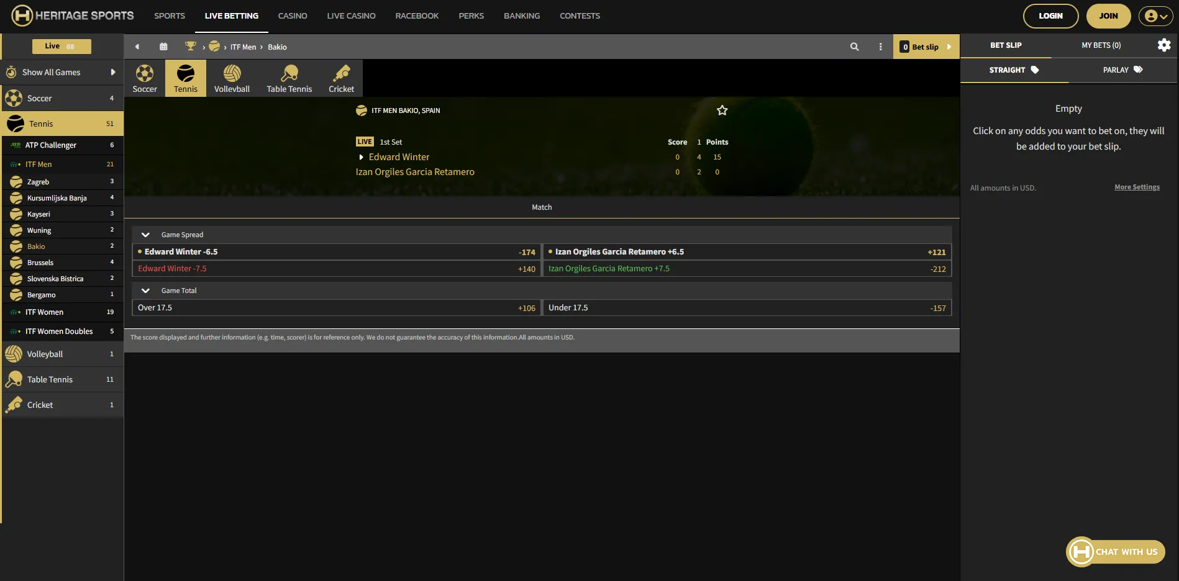Open the Bakio tournament

pos(62,246)
